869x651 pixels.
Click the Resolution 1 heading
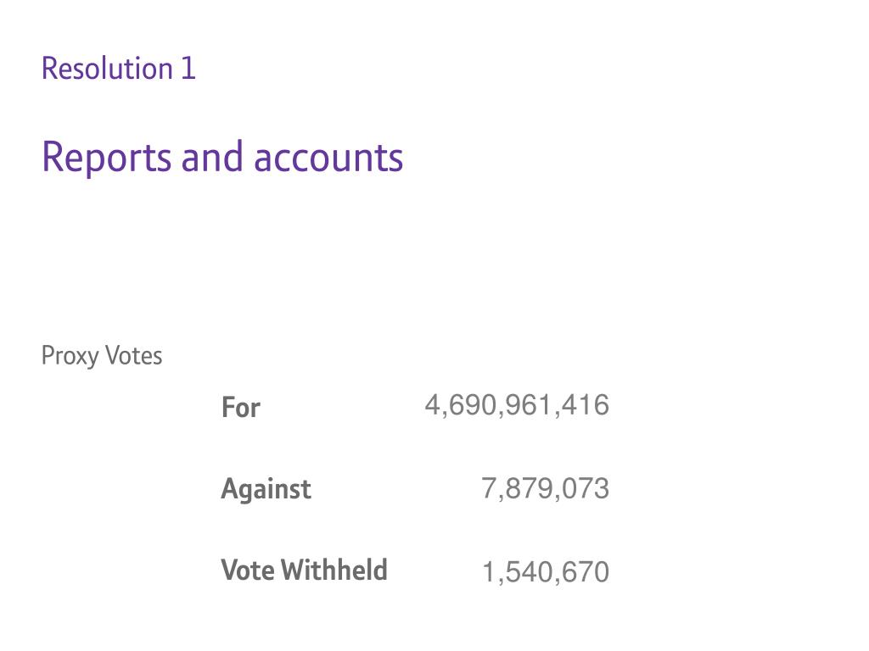[119, 69]
